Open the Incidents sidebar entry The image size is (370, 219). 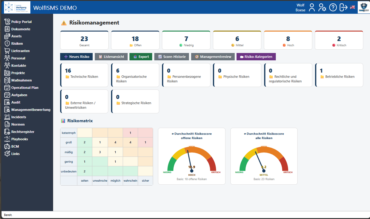(19, 117)
